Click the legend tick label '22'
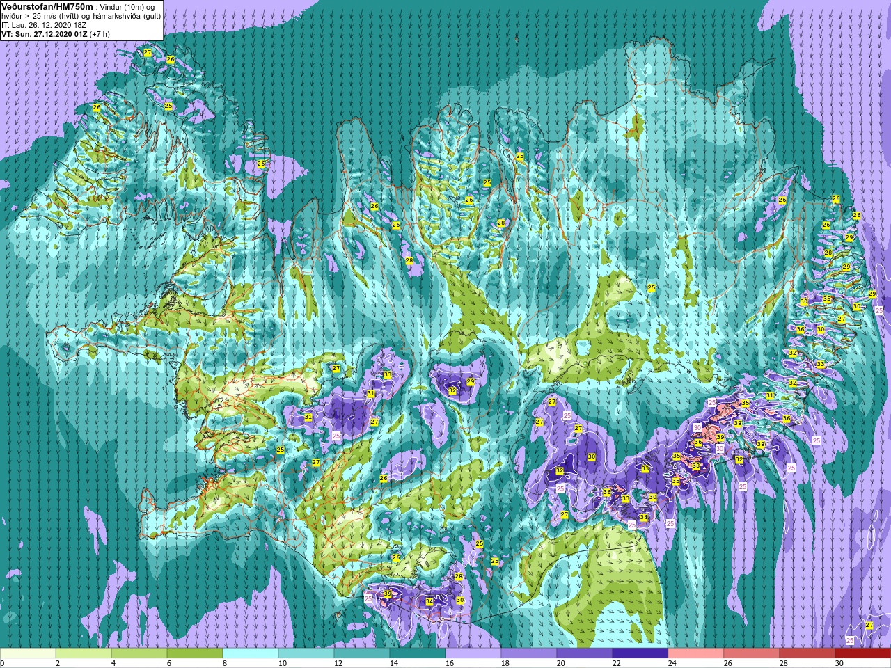Image resolution: width=891 pixels, height=668 pixels. click(617, 663)
